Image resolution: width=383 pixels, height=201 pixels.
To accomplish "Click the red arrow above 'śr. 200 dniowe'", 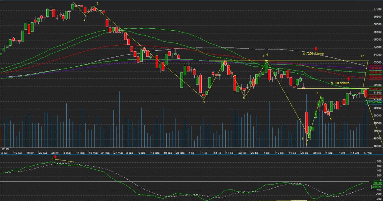I will pos(316,49).
